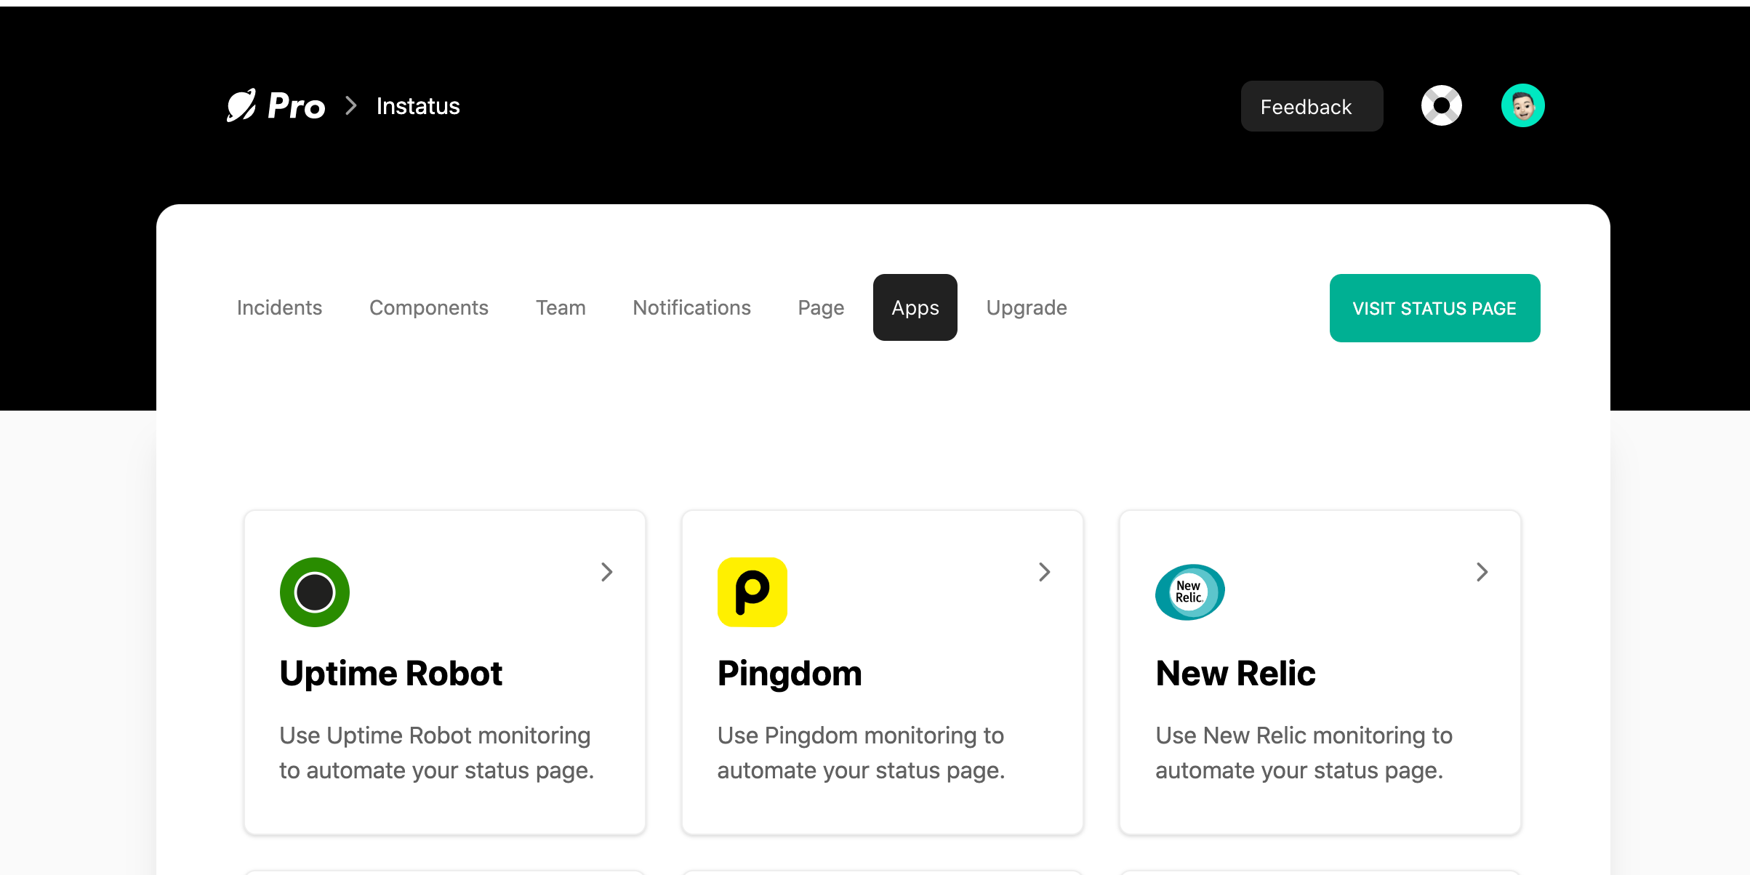Screen dimensions: 1750x875
Task: Open the Pingdom heading text
Action: coord(790,674)
